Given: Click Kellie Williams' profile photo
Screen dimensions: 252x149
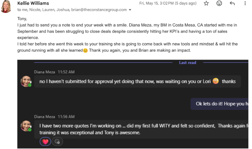Looking at the screenshot, I should coord(6,6).
